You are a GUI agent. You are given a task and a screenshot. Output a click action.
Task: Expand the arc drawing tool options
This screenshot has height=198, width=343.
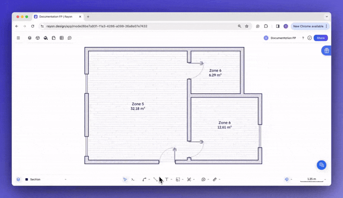pyautogui.click(x=149, y=180)
